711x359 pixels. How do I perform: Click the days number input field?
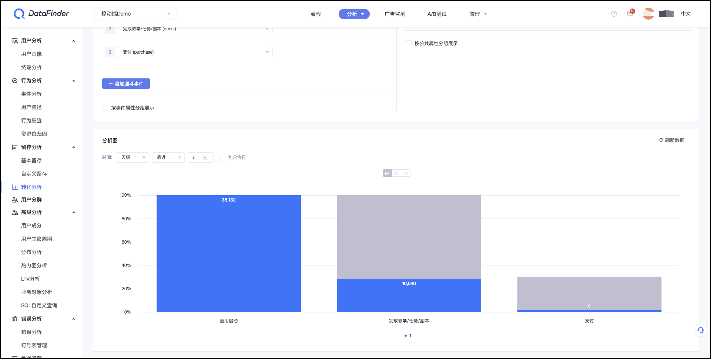tap(201, 158)
